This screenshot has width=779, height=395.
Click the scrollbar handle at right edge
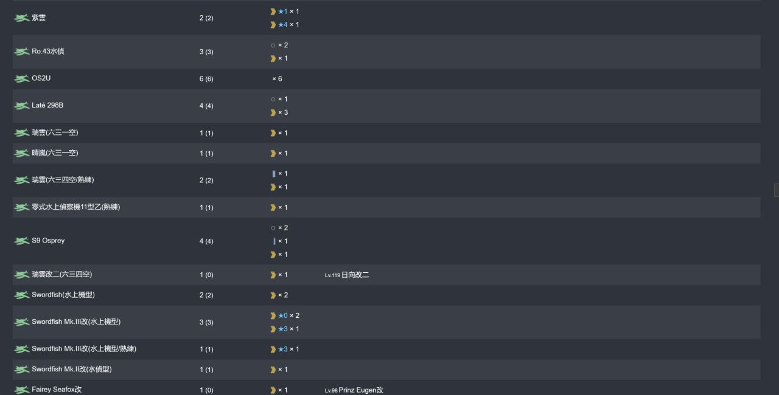[x=777, y=190]
